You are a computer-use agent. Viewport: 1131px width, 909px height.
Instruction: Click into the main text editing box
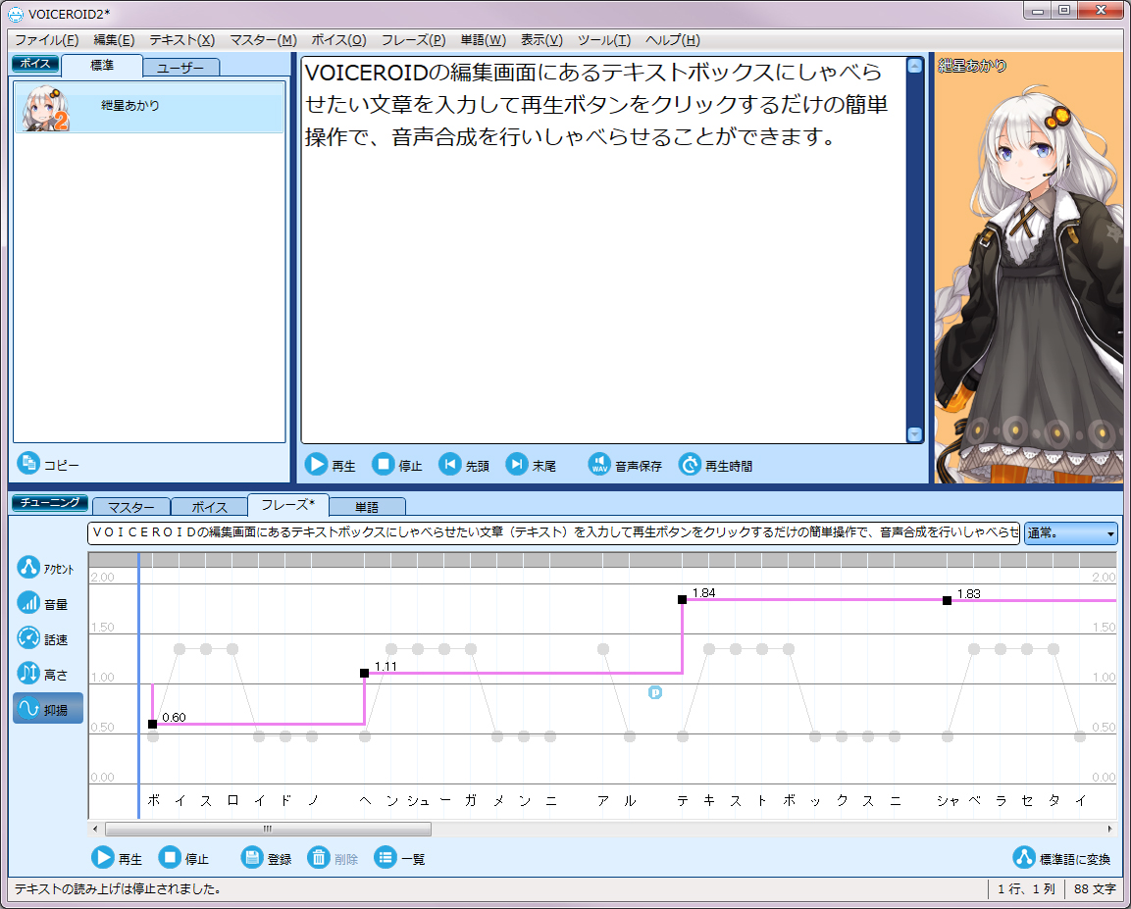(603, 249)
